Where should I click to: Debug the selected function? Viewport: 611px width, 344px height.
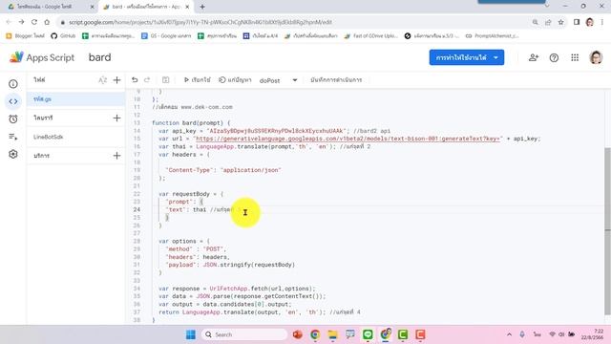point(235,80)
